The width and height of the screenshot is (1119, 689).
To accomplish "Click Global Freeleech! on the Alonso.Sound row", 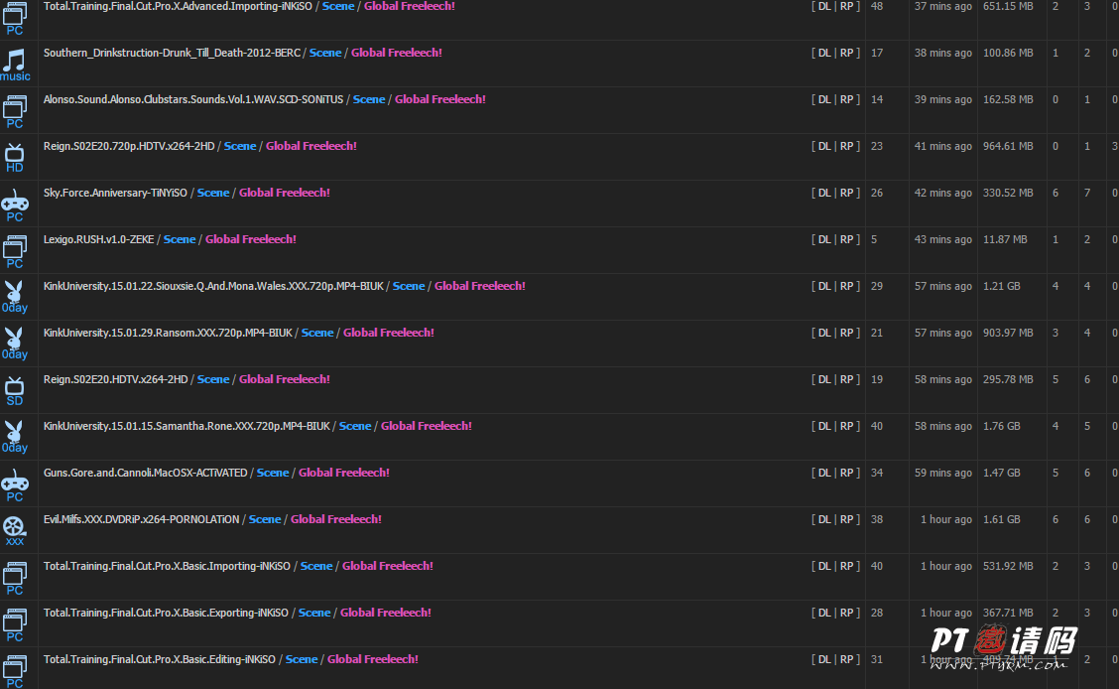I will tap(440, 99).
